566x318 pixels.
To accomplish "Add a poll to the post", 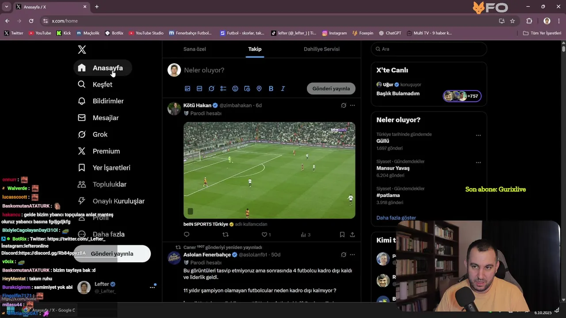I will click(223, 88).
